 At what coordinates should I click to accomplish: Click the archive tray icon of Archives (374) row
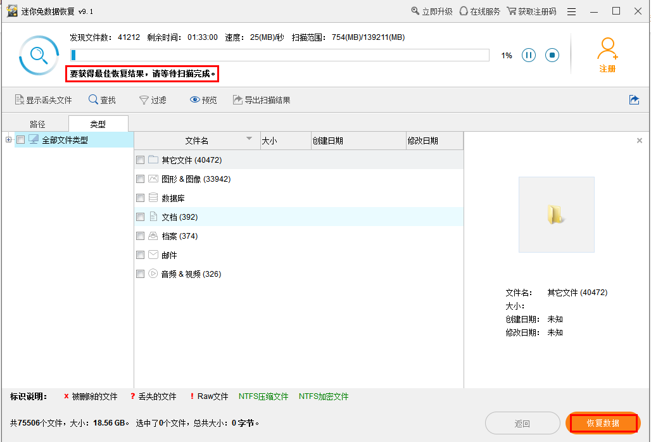click(x=153, y=236)
